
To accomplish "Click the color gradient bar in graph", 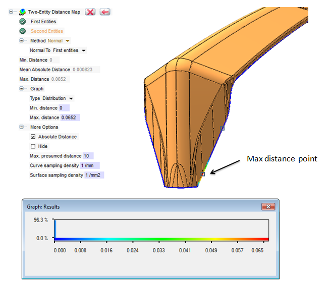I will pyautogui.click(x=161, y=239).
